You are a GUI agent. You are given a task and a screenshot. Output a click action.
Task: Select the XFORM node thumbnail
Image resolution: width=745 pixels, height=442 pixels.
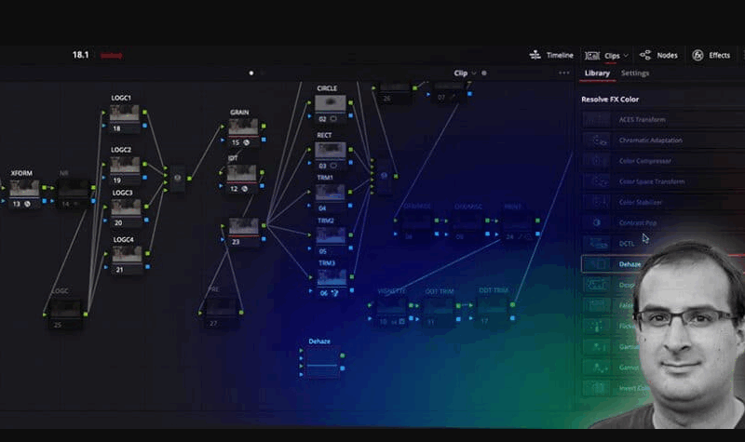[x=24, y=189]
